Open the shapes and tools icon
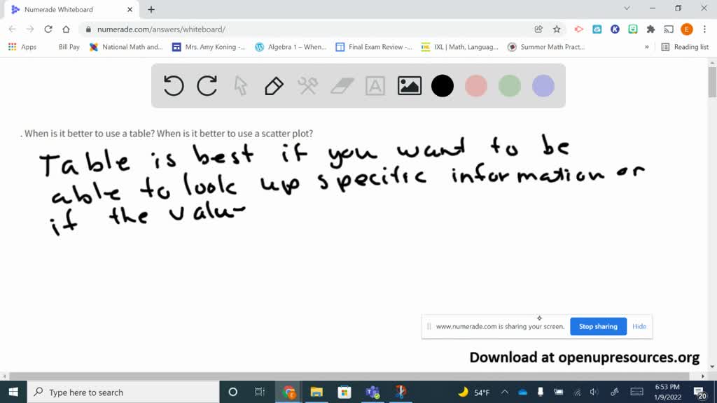 (308, 86)
